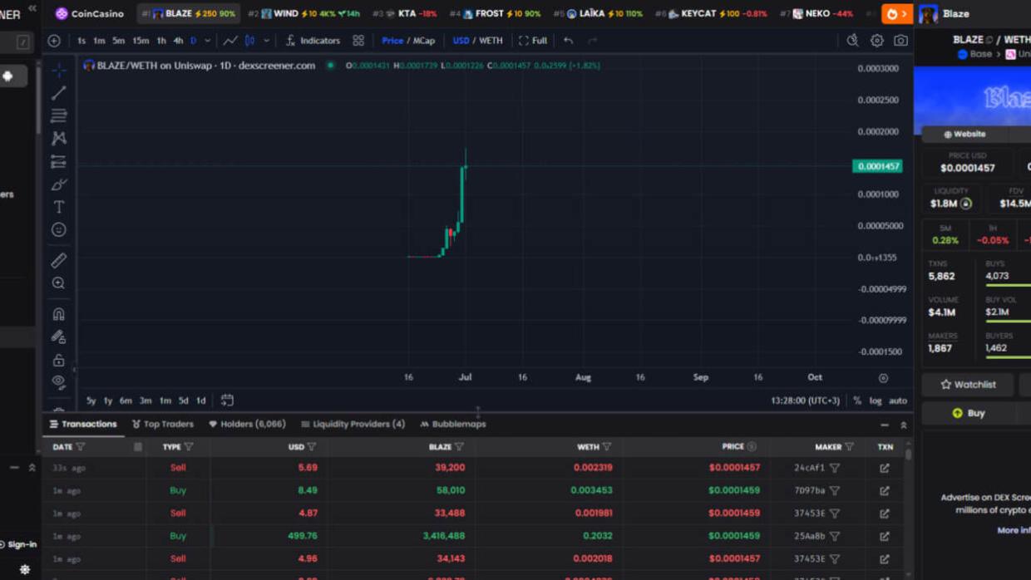This screenshot has width=1031, height=580.
Task: Open the chart quick search icon
Action: pyautogui.click(x=852, y=41)
